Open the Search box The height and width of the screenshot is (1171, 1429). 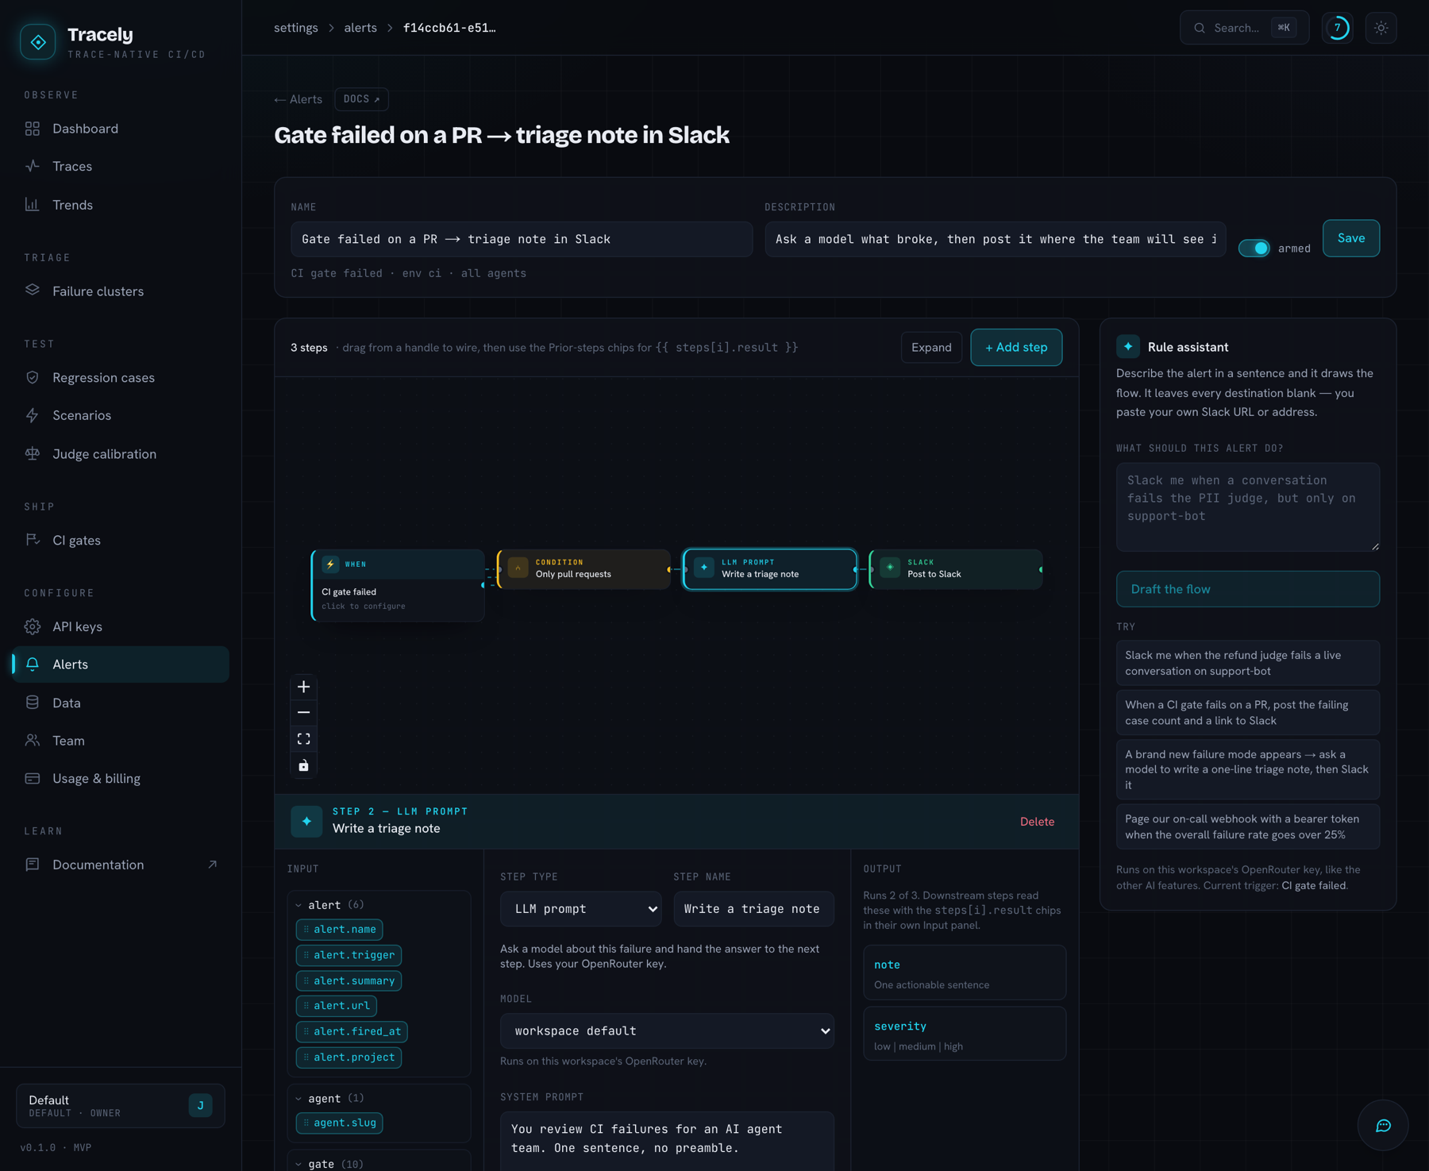pyautogui.click(x=1244, y=28)
